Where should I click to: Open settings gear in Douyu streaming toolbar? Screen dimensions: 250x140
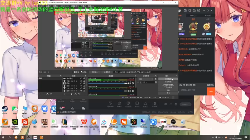point(176,104)
